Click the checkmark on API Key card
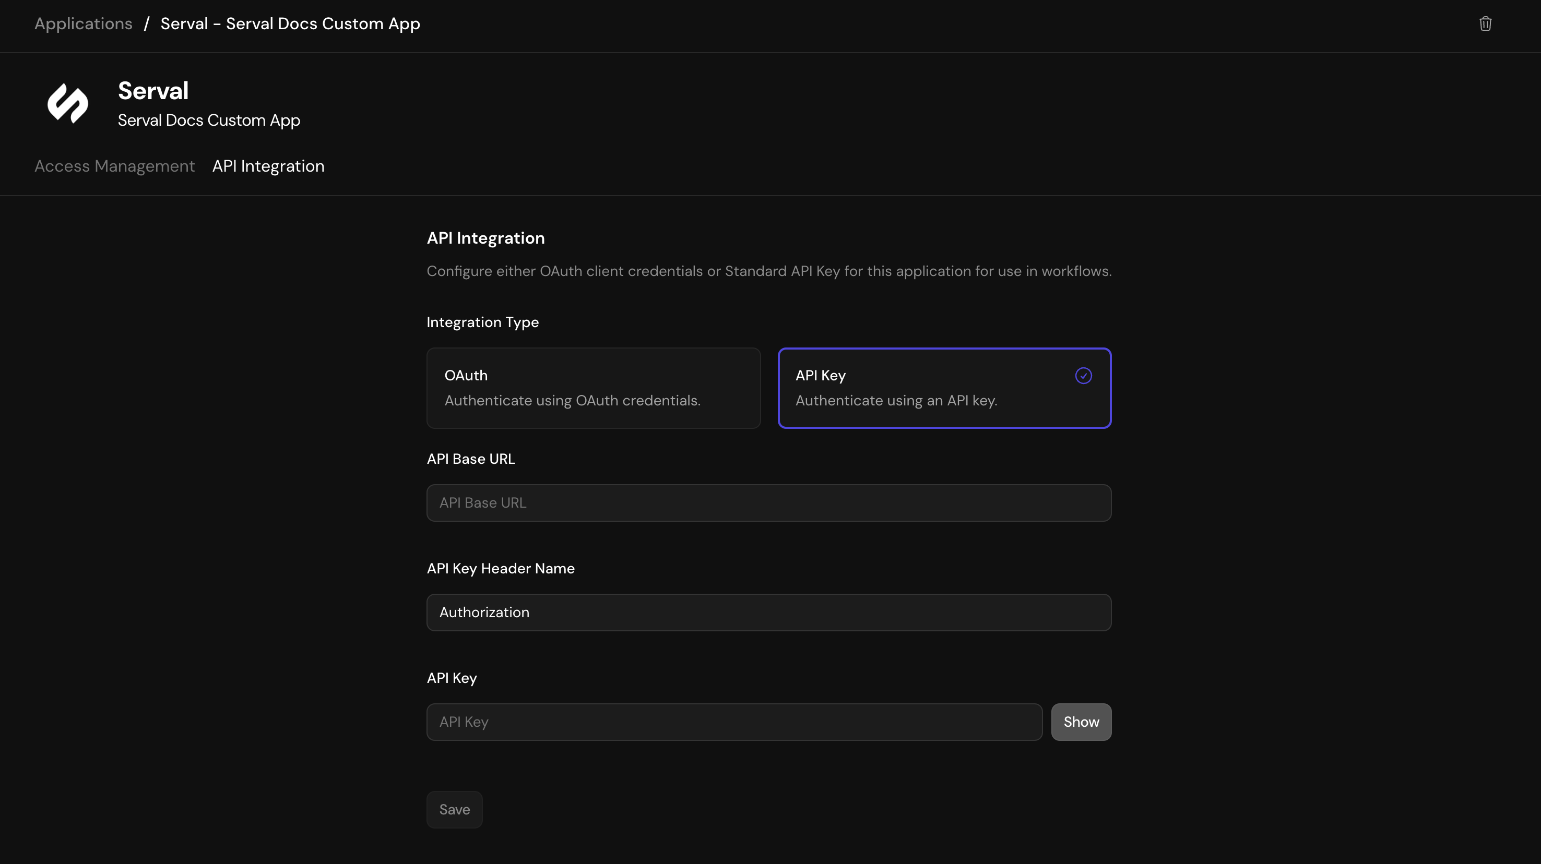Image resolution: width=1541 pixels, height=864 pixels. click(1083, 376)
